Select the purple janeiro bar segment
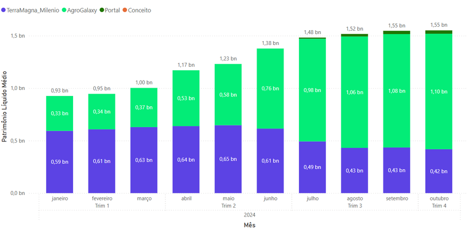The height and width of the screenshot is (229, 467). tap(59, 162)
